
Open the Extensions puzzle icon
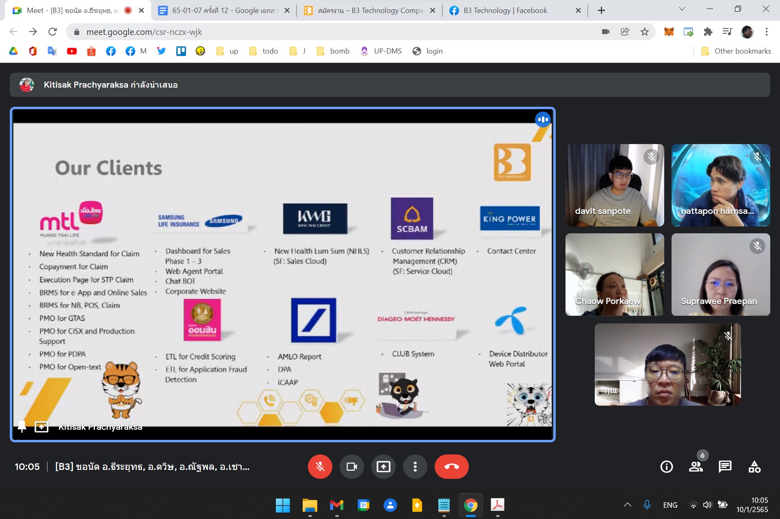click(x=708, y=32)
